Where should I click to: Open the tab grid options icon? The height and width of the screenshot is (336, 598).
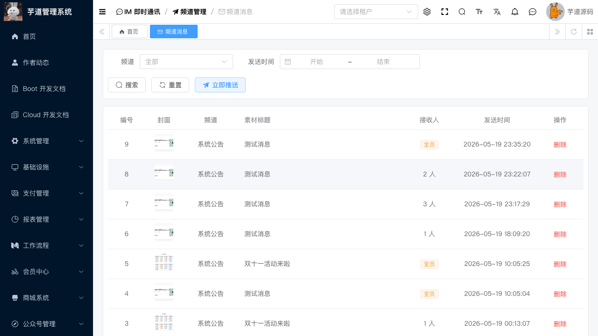tap(590, 32)
